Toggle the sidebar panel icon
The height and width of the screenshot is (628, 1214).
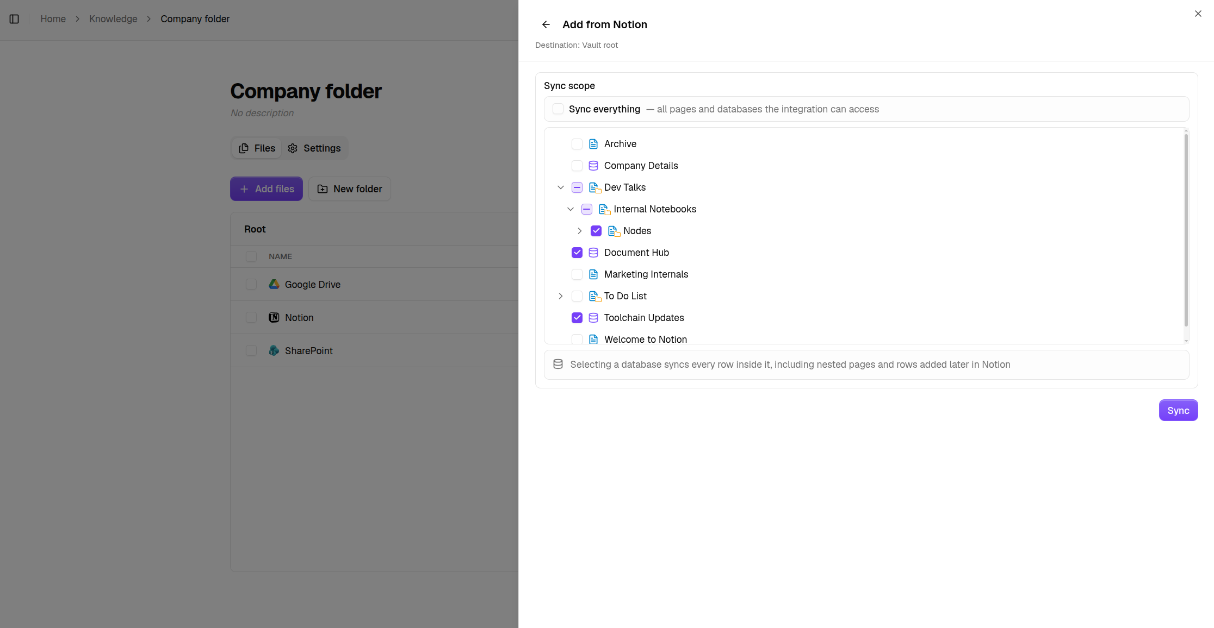(15, 19)
